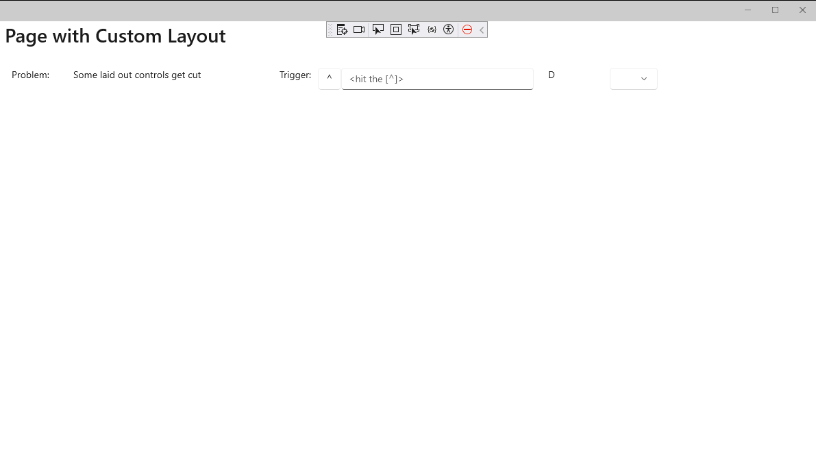This screenshot has width=816, height=455.
Task: Click the Page with Custom Layout heading
Action: click(115, 36)
